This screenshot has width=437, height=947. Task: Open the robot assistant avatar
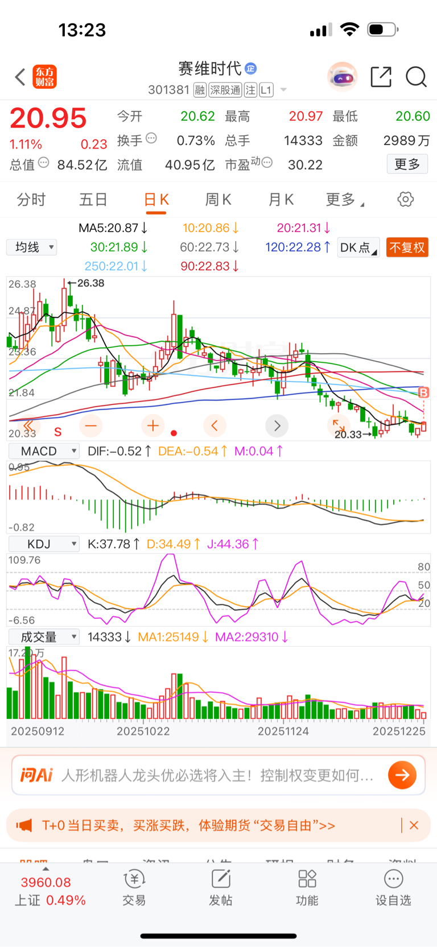point(342,76)
